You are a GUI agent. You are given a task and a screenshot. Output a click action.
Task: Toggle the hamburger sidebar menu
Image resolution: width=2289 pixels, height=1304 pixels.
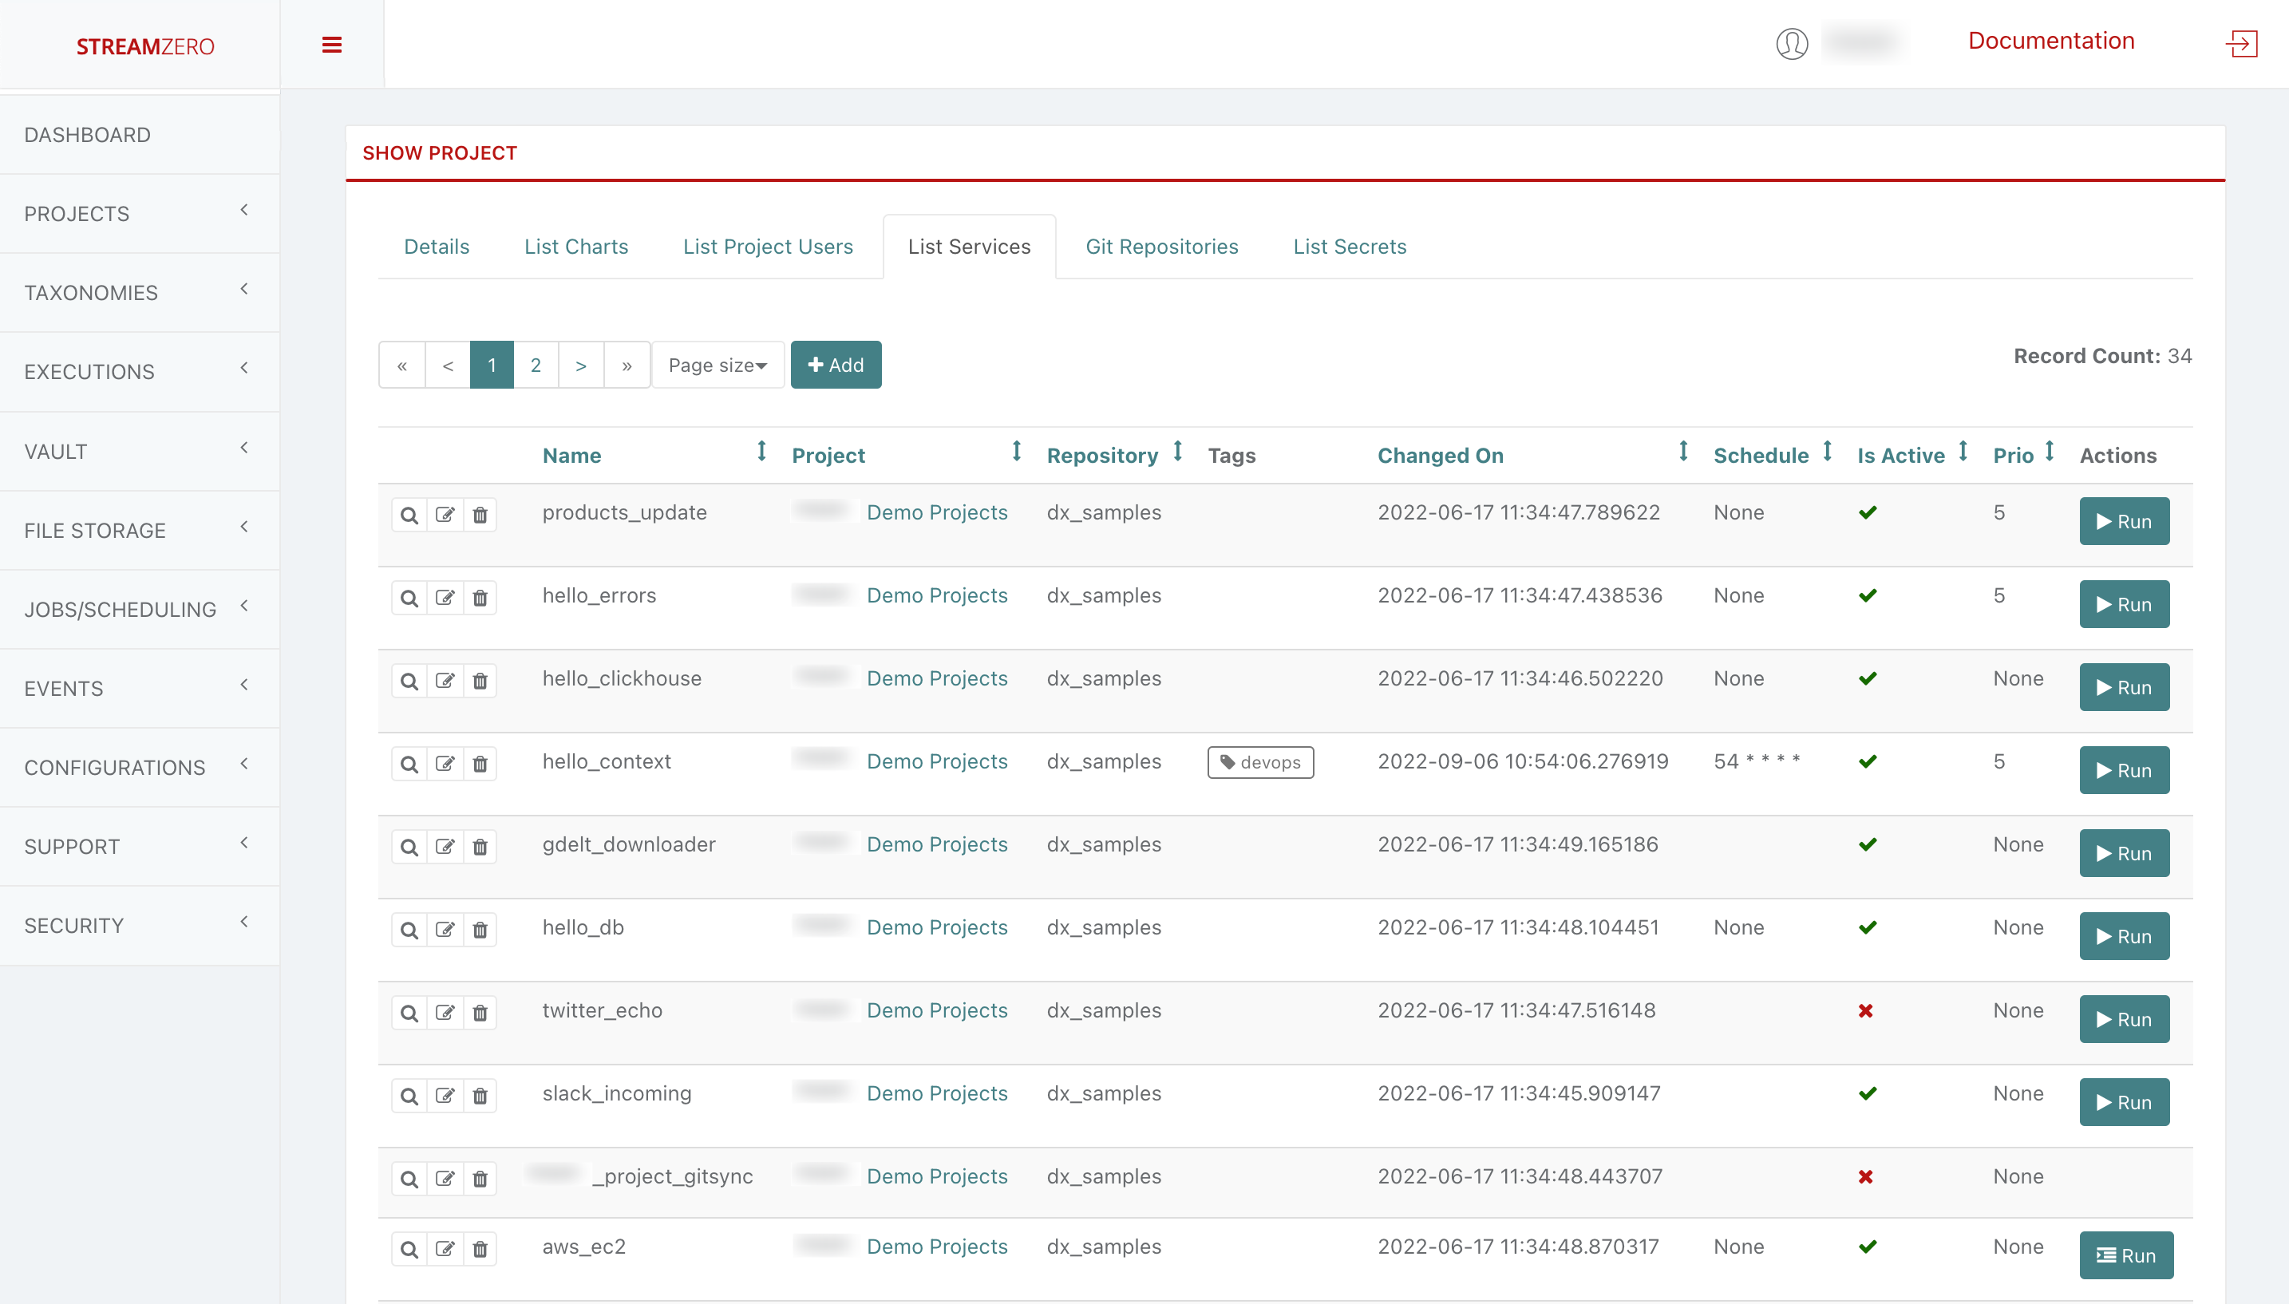(331, 45)
